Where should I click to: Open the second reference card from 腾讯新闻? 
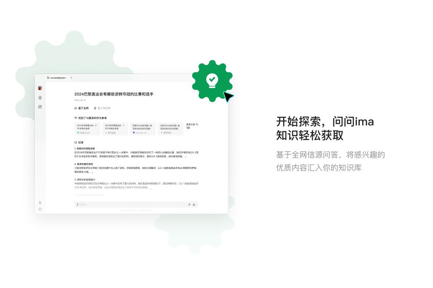click(115, 129)
